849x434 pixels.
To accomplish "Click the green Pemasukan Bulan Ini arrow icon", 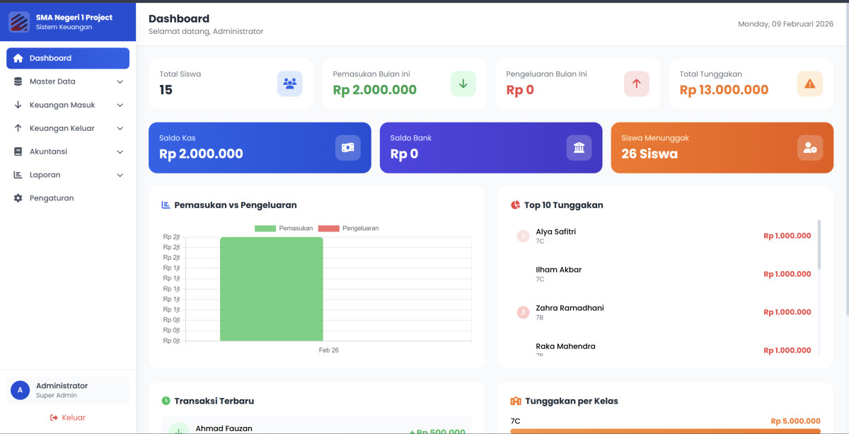I will (463, 84).
